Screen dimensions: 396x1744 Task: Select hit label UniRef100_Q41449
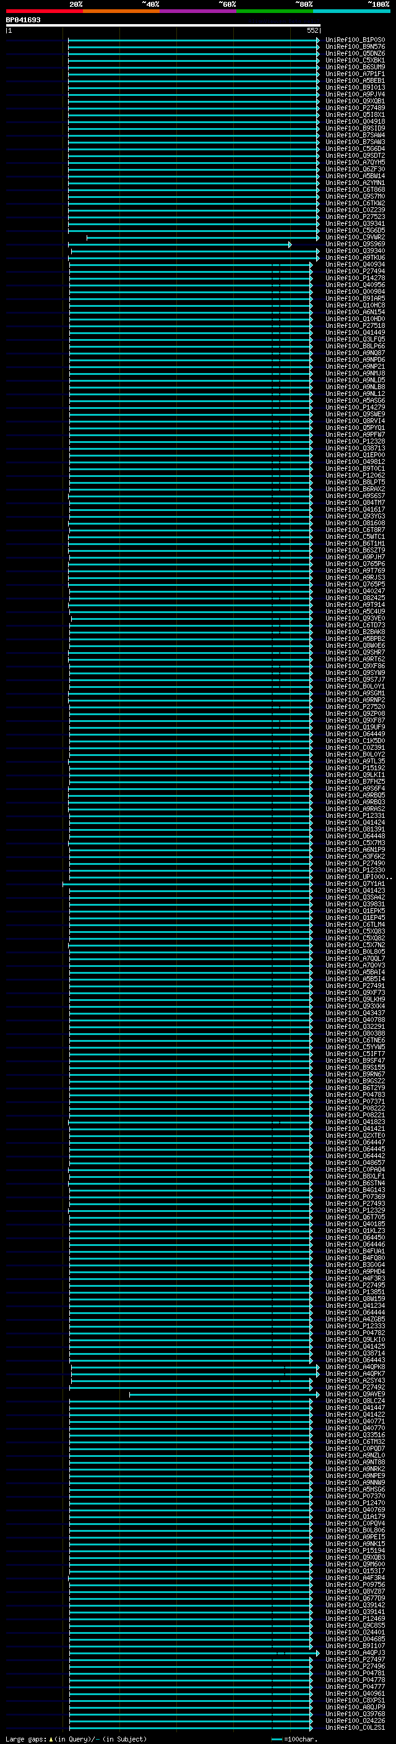[355, 332]
